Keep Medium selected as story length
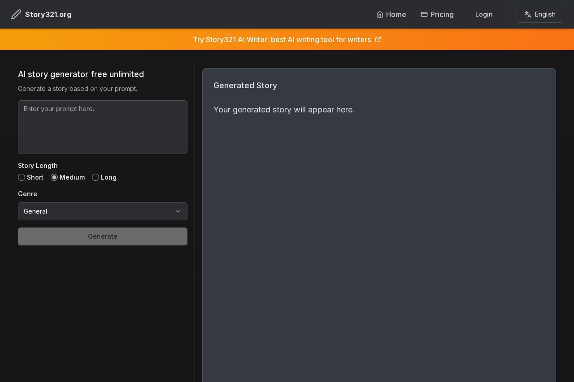Image resolution: width=574 pixels, height=382 pixels. [54, 177]
